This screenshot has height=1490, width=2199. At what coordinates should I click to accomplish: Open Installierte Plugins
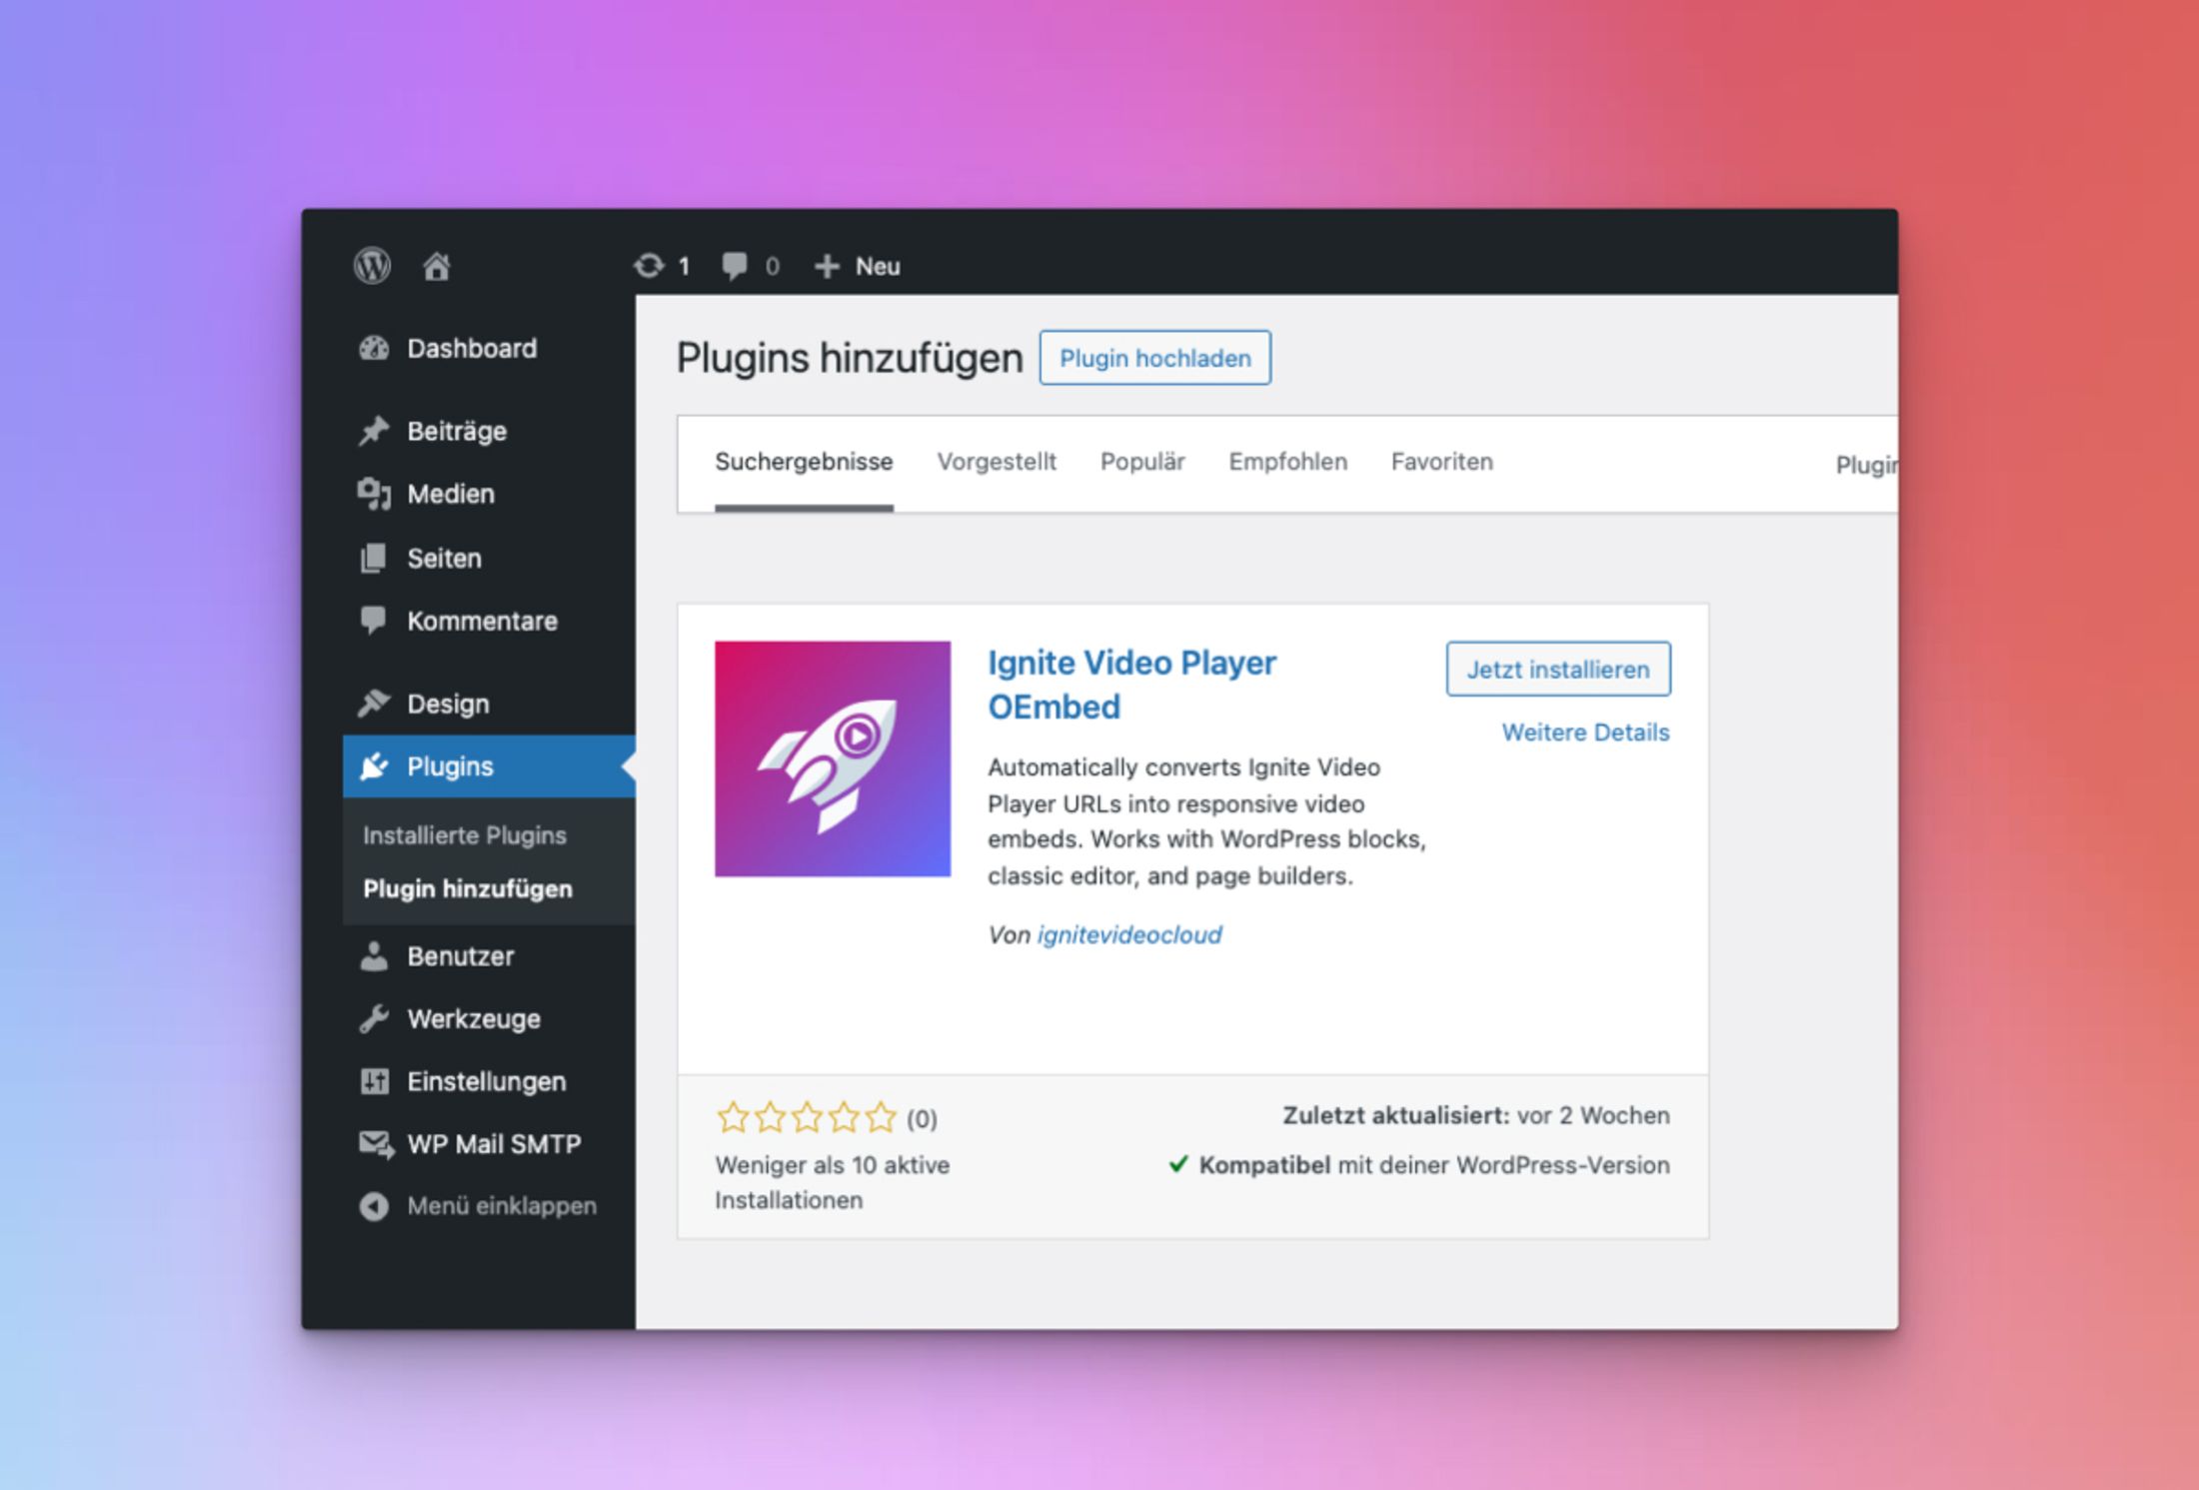pyautogui.click(x=465, y=834)
